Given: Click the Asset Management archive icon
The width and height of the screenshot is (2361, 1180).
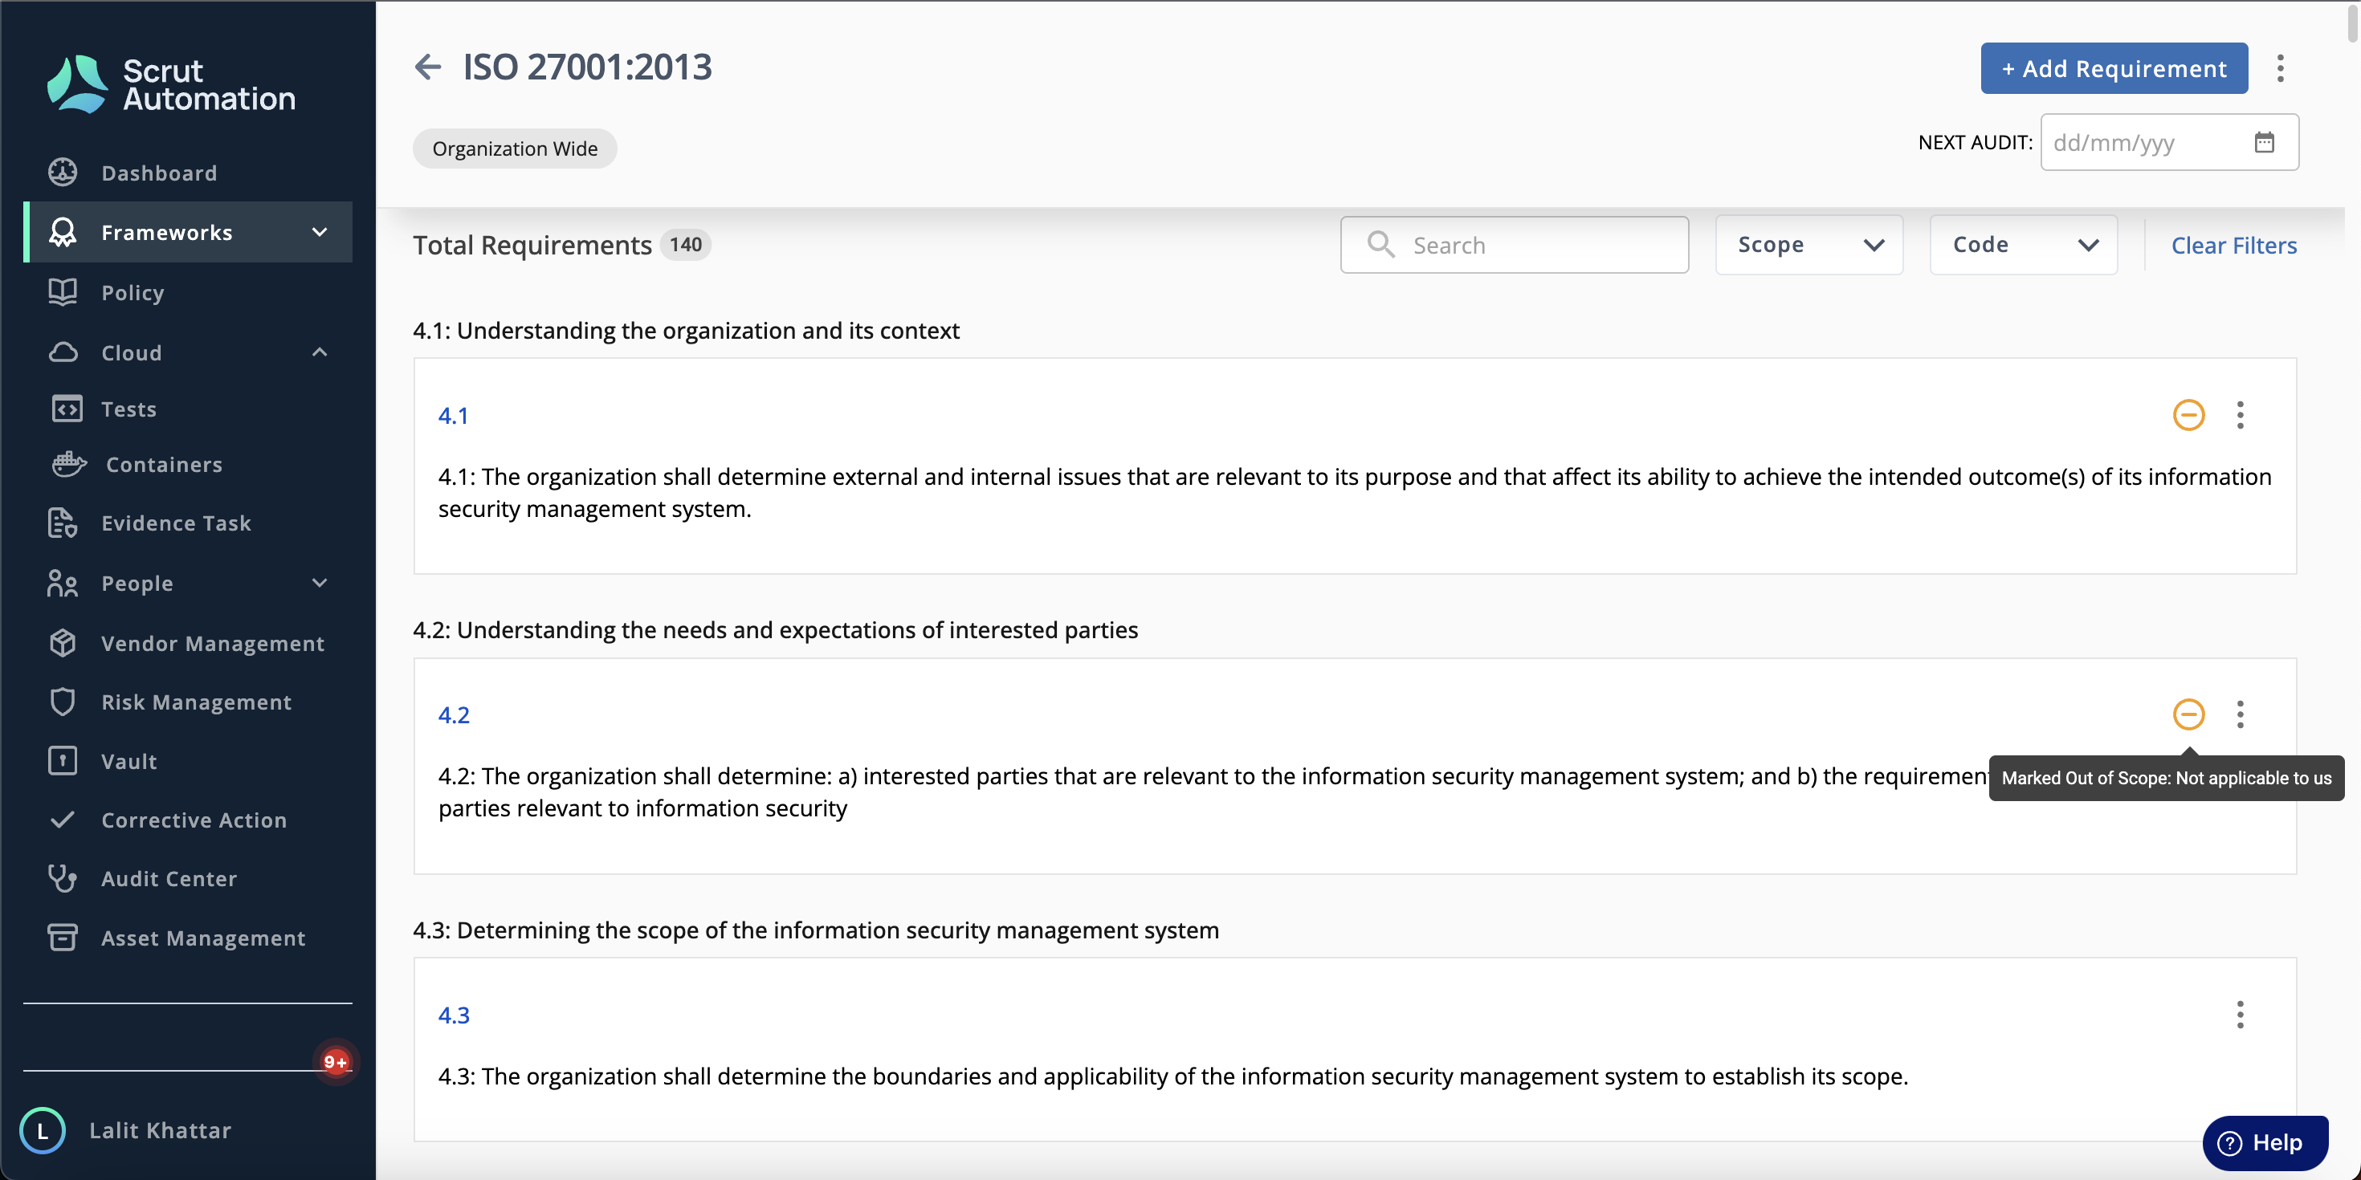Looking at the screenshot, I should 63,938.
